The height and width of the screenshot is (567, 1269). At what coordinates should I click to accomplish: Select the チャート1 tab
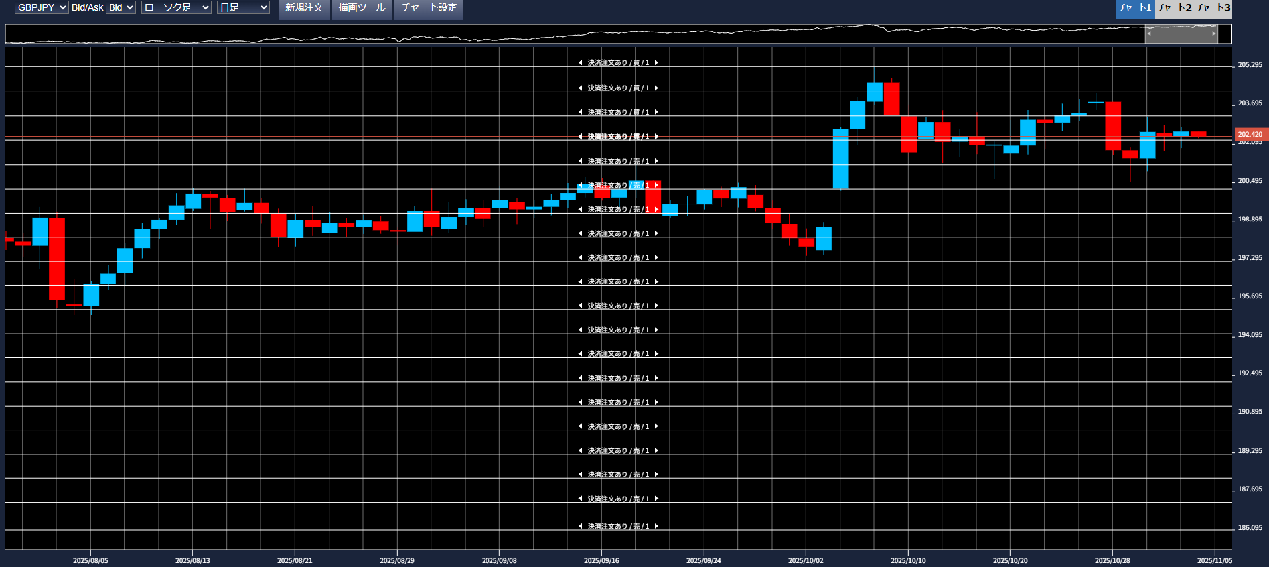[x=1135, y=8]
